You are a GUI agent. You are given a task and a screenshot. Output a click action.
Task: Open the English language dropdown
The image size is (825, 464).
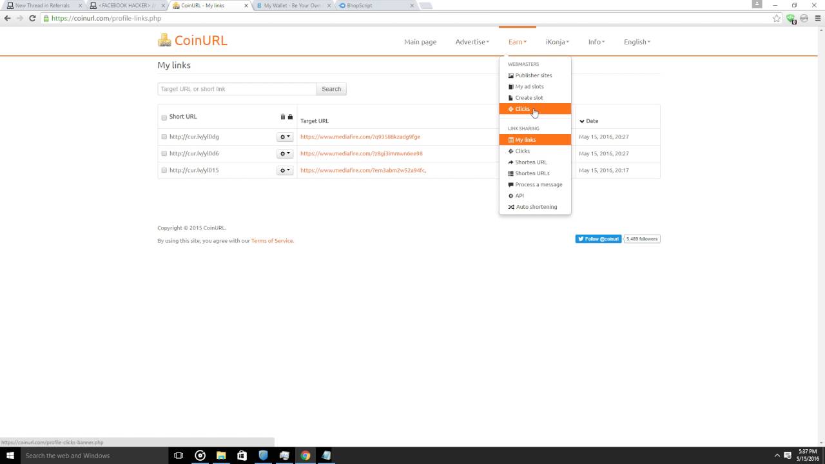pos(637,42)
